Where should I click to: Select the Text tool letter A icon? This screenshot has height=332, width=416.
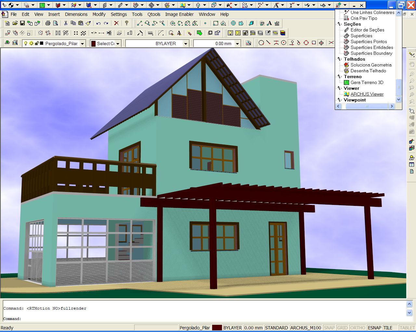click(269, 23)
